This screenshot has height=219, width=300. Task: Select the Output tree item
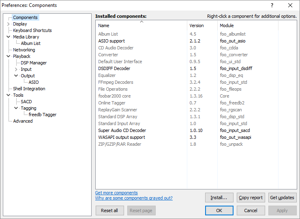pos(28,76)
